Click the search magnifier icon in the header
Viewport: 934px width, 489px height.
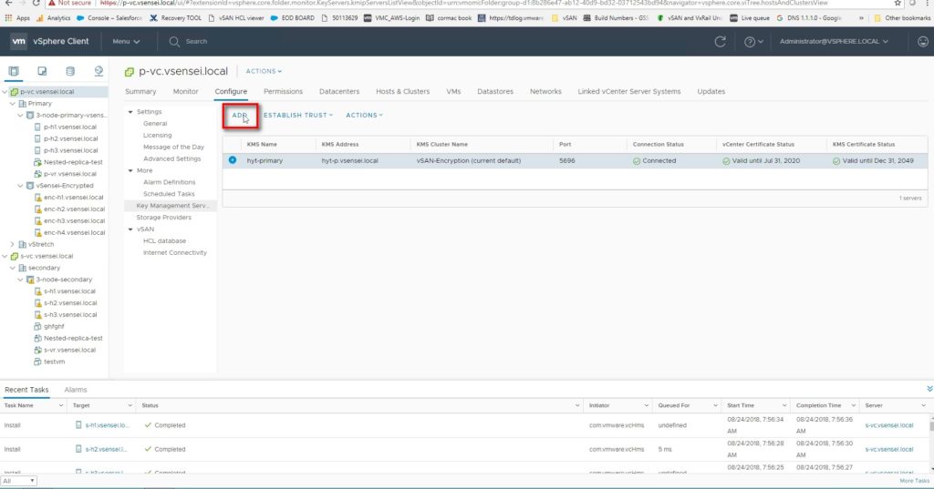[174, 42]
